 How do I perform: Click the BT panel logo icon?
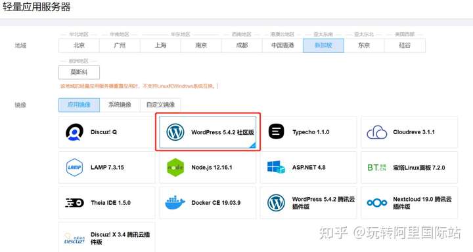click(x=377, y=168)
